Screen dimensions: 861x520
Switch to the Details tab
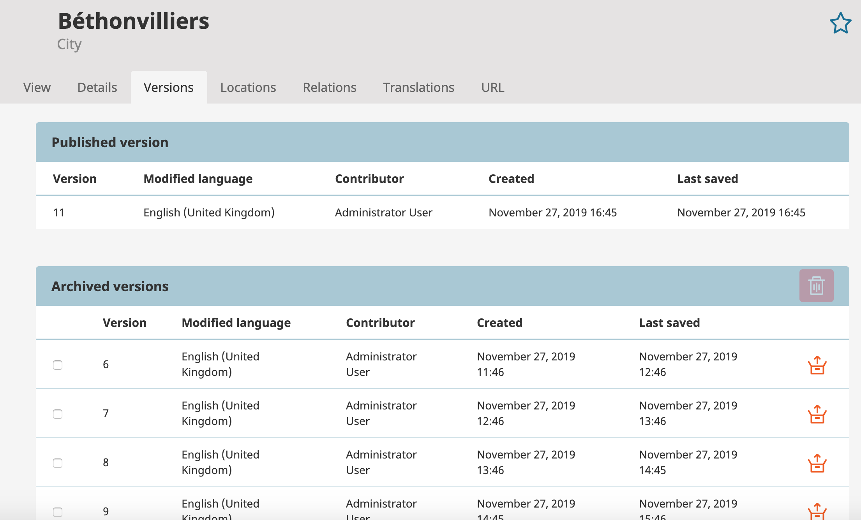click(97, 88)
